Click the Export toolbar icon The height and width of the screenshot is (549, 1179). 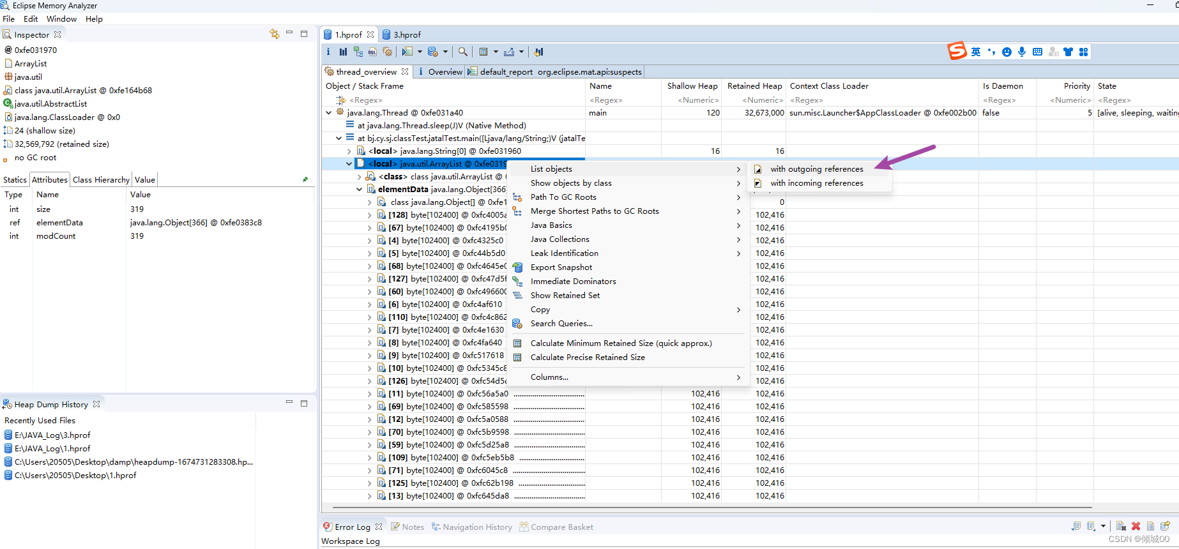pos(509,52)
